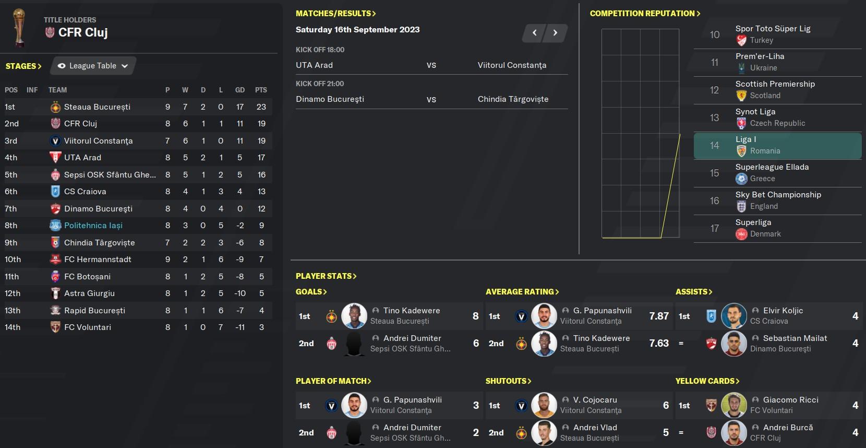
Task: Click the UTA Arad club crest
Action: coord(55,158)
